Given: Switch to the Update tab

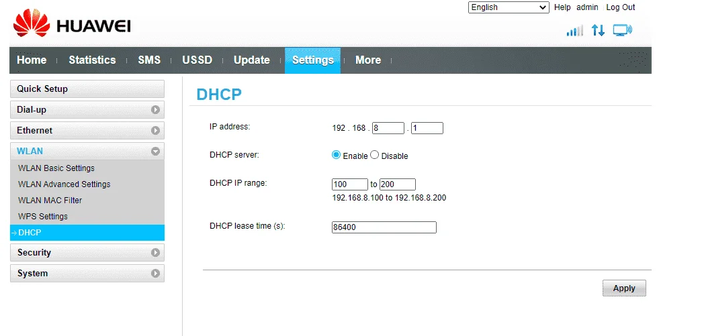Looking at the screenshot, I should [252, 60].
